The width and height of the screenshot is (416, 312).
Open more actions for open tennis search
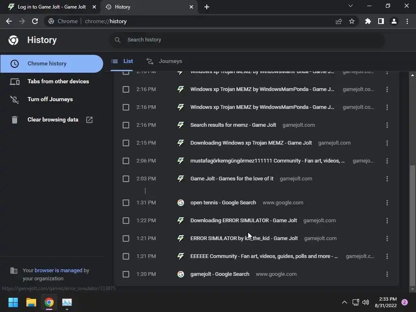pos(387,203)
